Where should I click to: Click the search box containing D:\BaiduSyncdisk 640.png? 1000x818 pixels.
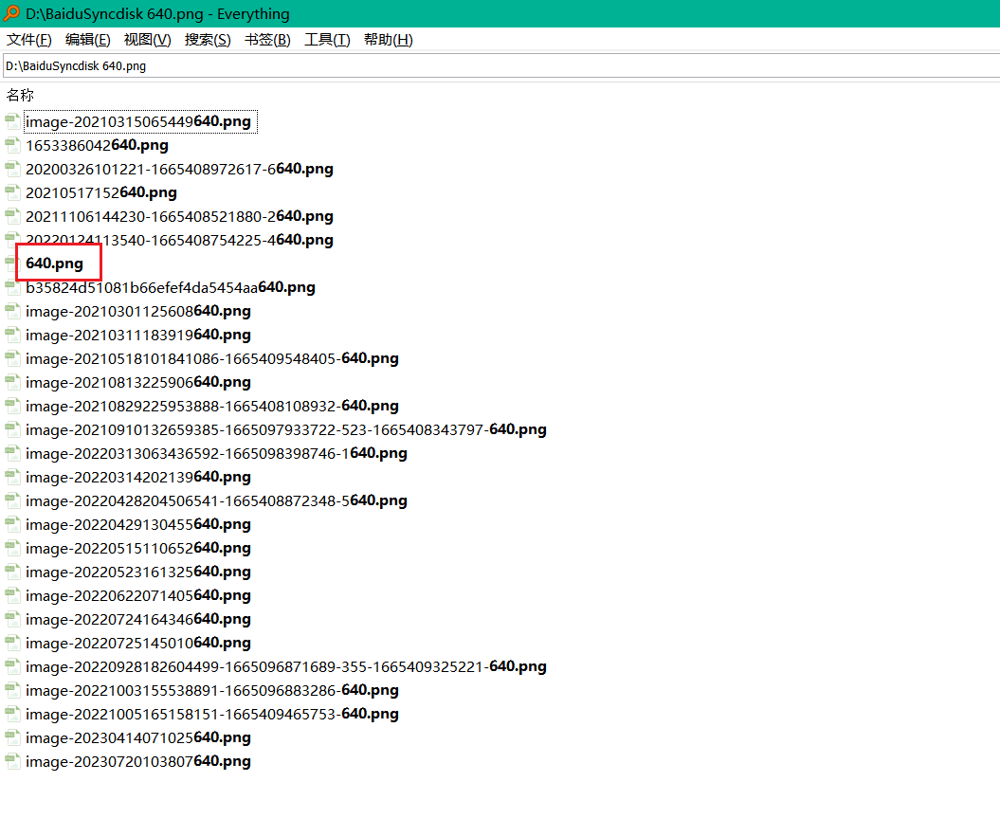[501, 65]
